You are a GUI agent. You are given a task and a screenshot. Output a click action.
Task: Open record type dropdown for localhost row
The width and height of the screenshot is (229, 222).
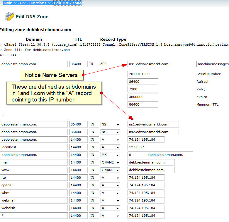click(x=110, y=147)
